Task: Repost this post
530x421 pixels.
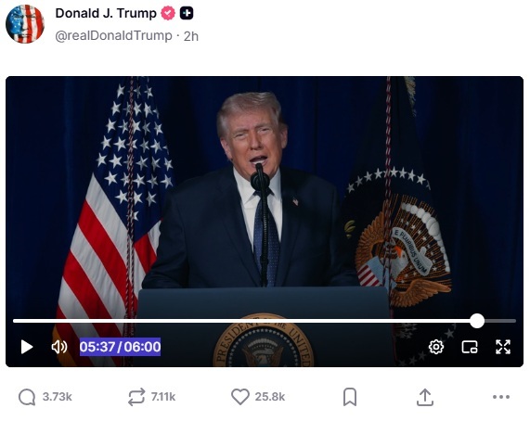Action: [x=151, y=397]
